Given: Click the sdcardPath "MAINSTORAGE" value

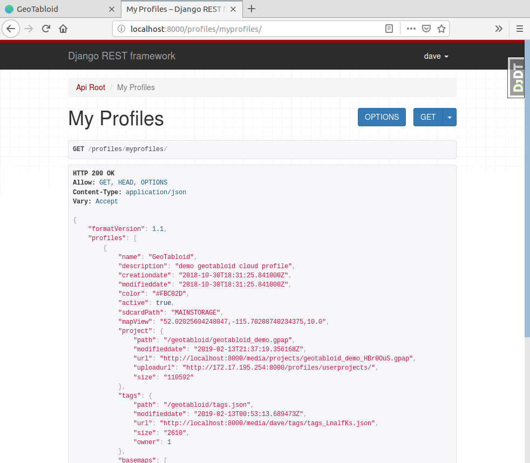Looking at the screenshot, I should (x=195, y=312).
